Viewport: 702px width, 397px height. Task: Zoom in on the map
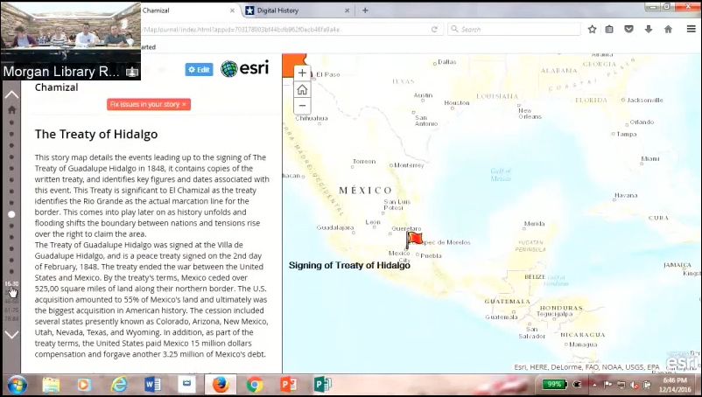[x=302, y=73]
